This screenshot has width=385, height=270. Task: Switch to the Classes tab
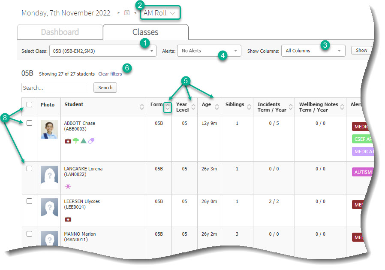click(x=145, y=32)
